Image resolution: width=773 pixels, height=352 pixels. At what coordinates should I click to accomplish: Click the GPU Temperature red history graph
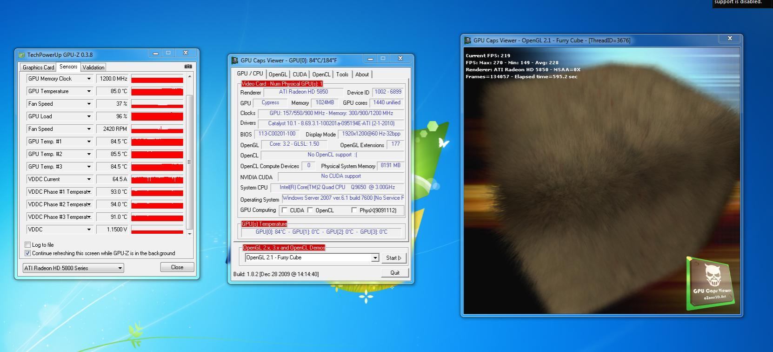157,91
